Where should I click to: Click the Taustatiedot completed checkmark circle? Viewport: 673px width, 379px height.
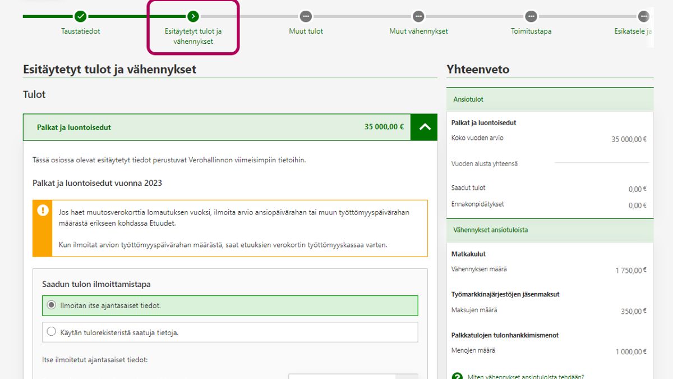point(81,16)
